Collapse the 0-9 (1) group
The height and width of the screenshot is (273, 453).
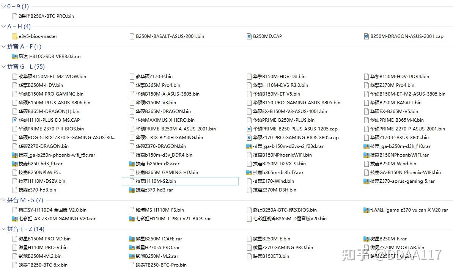click(3, 6)
